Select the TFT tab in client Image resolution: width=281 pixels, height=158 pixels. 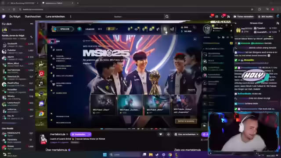point(100,29)
